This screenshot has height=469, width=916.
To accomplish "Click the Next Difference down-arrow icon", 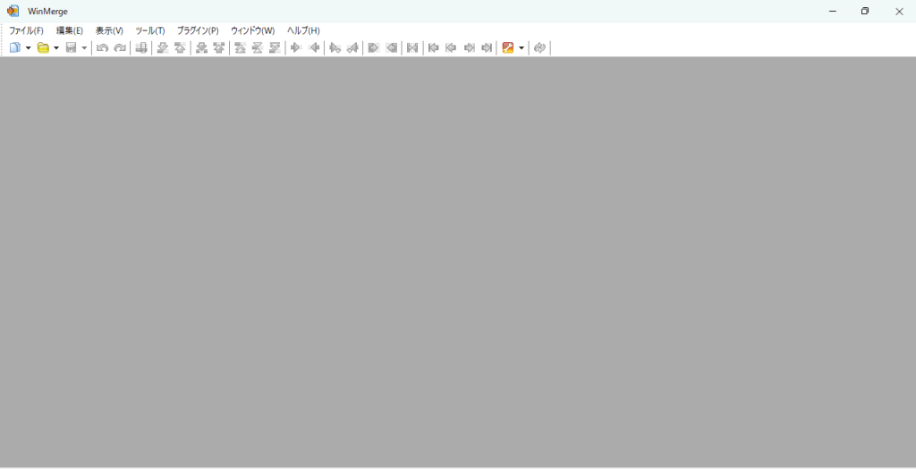I will click(x=163, y=47).
